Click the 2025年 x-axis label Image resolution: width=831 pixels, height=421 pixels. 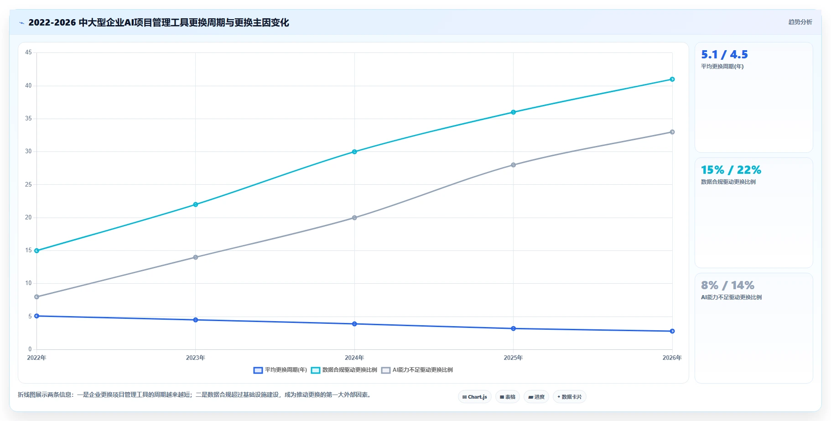click(x=513, y=358)
